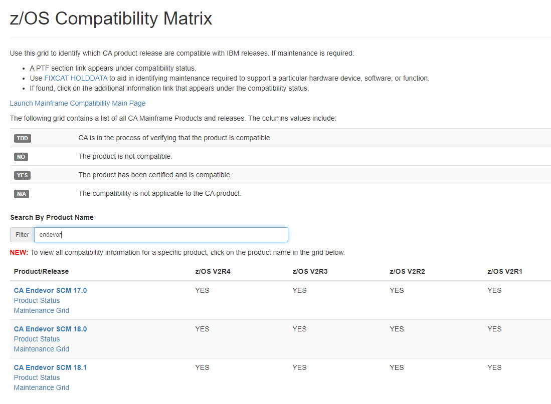Viewport: 551px width, 404px height.
Task: Show Product Status for CA Endevor SCM 18.1
Action: [x=37, y=377]
